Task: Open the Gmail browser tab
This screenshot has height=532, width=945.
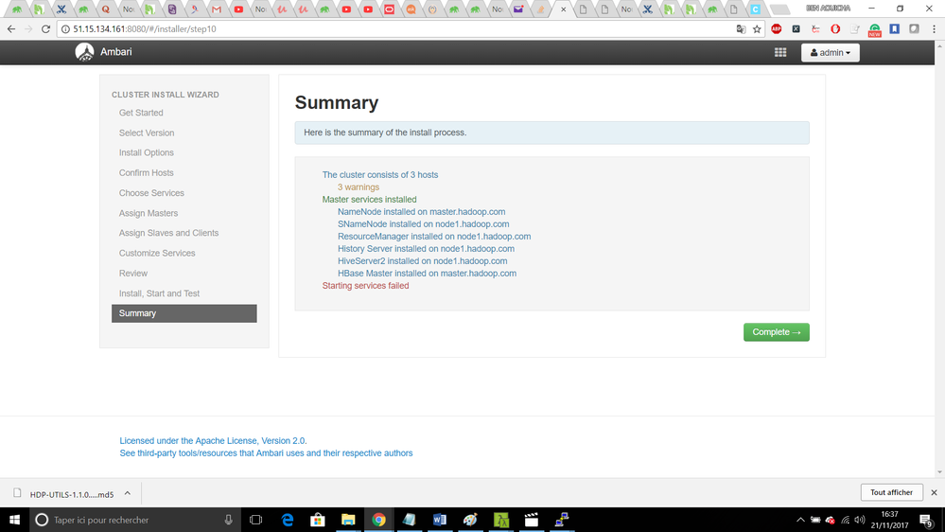Action: [217, 9]
